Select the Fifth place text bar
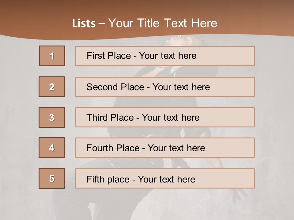 (165, 179)
